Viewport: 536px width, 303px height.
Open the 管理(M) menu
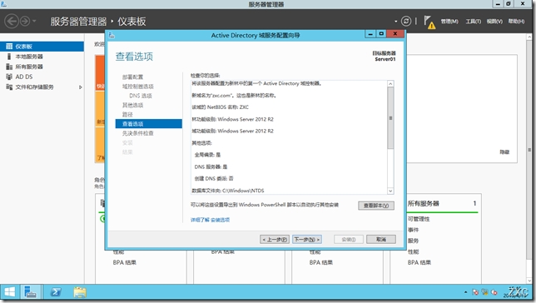coord(449,21)
